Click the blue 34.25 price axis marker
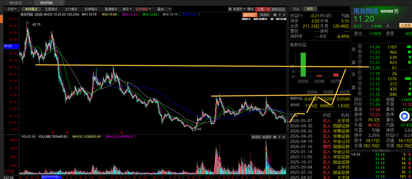This screenshot has height=179, width=412. pos(11,46)
